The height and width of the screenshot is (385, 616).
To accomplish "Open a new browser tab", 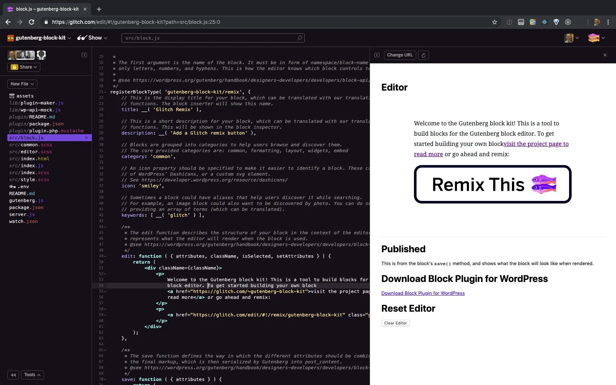I will (x=99, y=9).
